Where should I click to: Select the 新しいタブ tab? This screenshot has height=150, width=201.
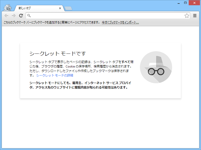pyautogui.click(x=35, y=8)
